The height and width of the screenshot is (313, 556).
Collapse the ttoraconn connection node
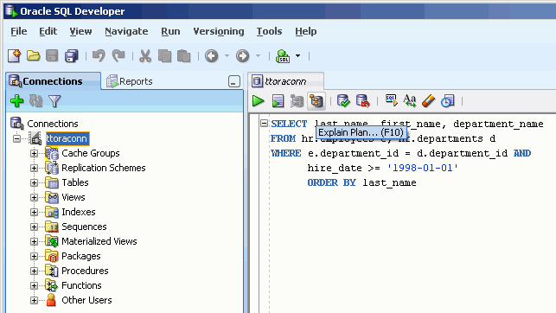[x=16, y=138]
